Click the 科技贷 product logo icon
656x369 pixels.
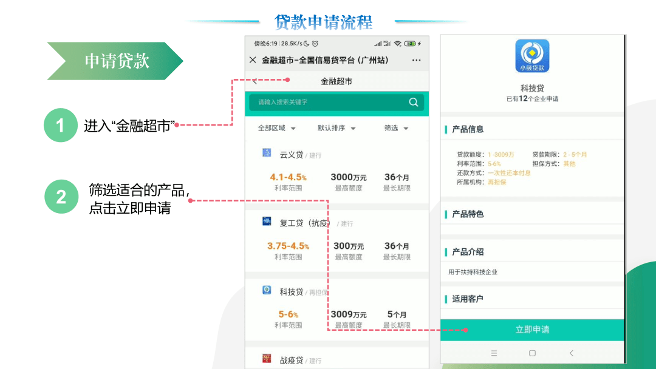coord(267,289)
